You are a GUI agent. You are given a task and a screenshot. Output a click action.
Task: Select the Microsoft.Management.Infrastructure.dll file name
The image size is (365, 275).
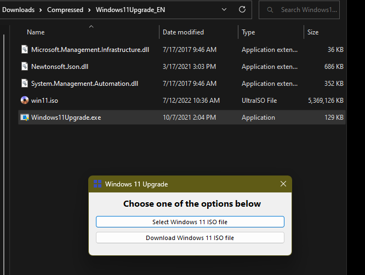[x=90, y=50]
